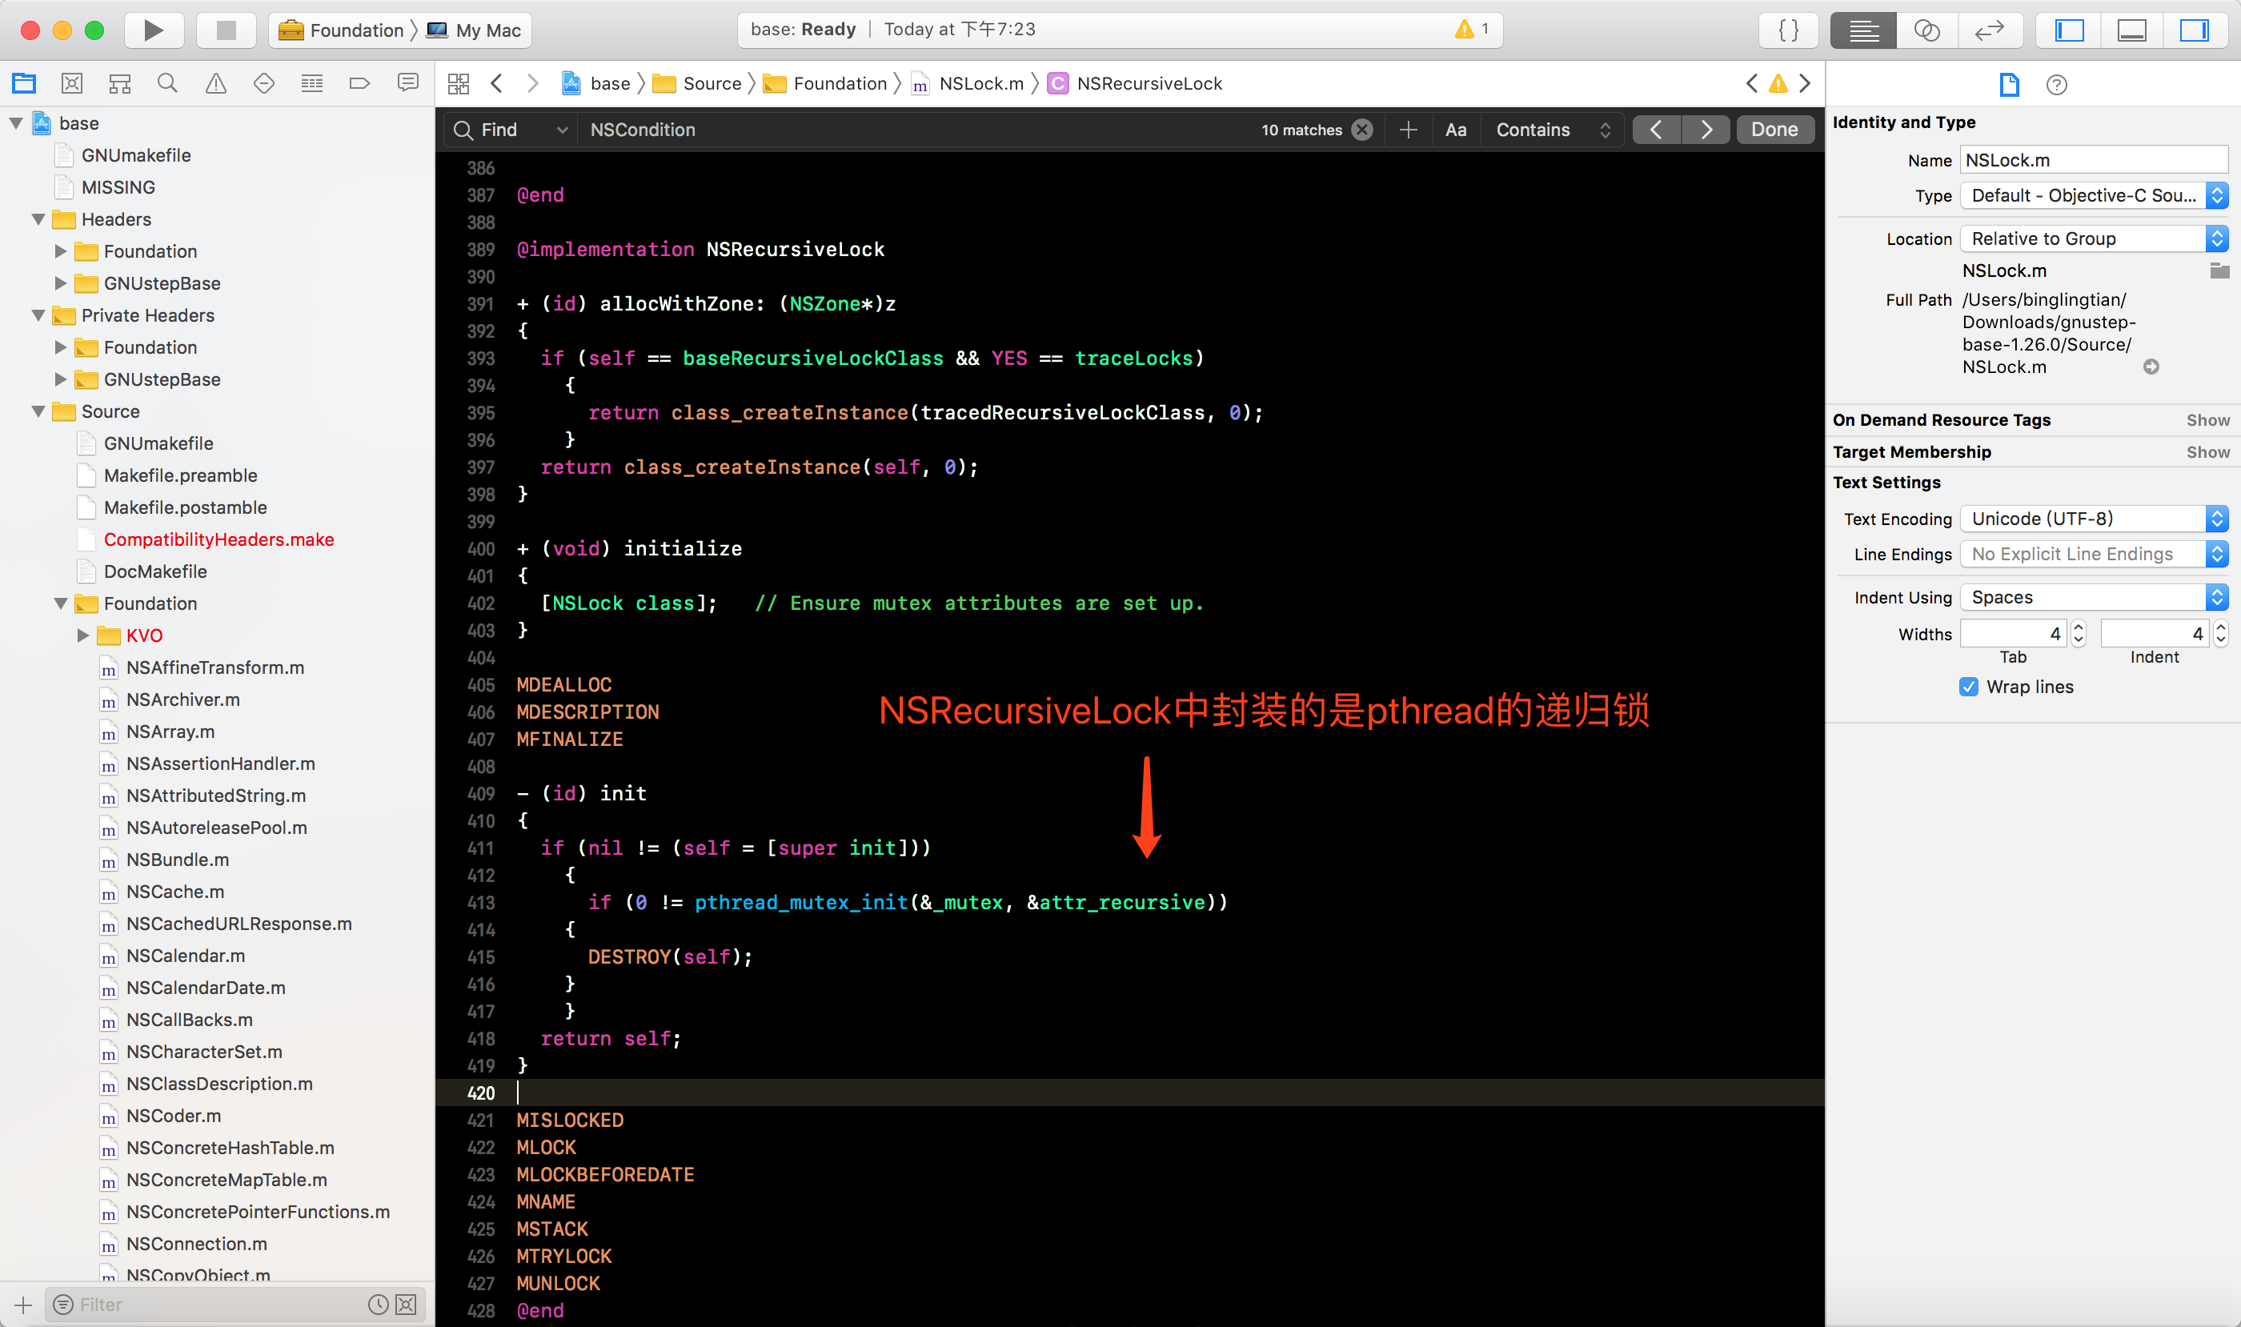Add a file with the plus button
Screen dimensions: 2241x1327
pos(23,1305)
